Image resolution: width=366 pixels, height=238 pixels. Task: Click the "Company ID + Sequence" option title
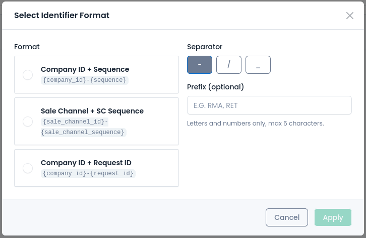[85, 69]
